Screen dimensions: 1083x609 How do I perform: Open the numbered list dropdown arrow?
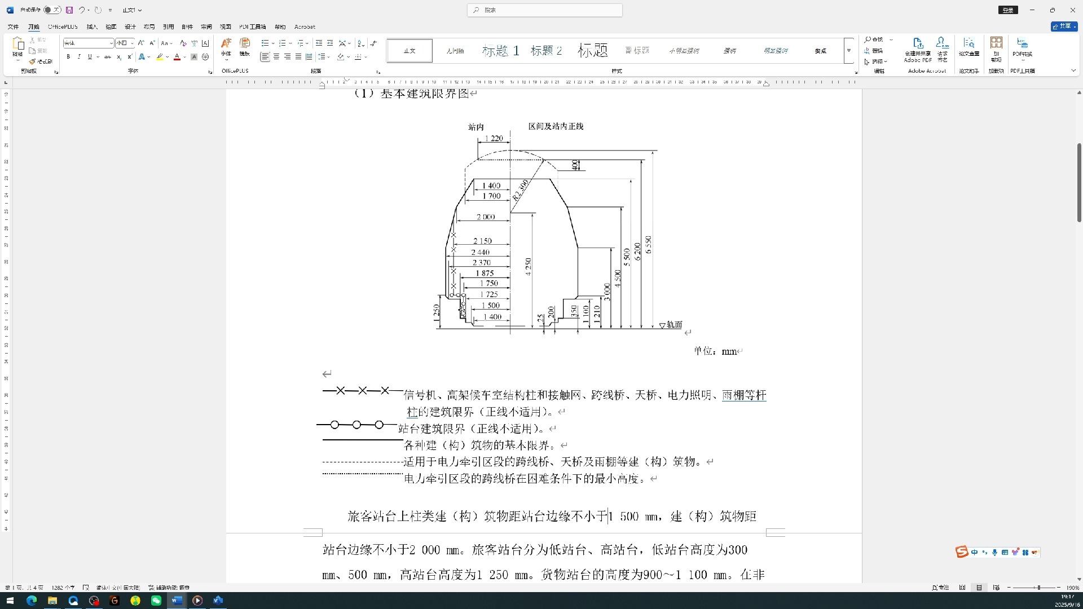click(290, 43)
